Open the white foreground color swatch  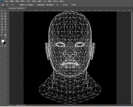click(3, 41)
